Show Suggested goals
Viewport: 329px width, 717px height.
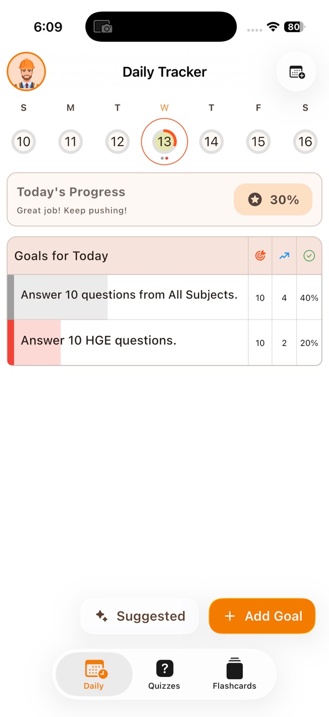pyautogui.click(x=140, y=616)
